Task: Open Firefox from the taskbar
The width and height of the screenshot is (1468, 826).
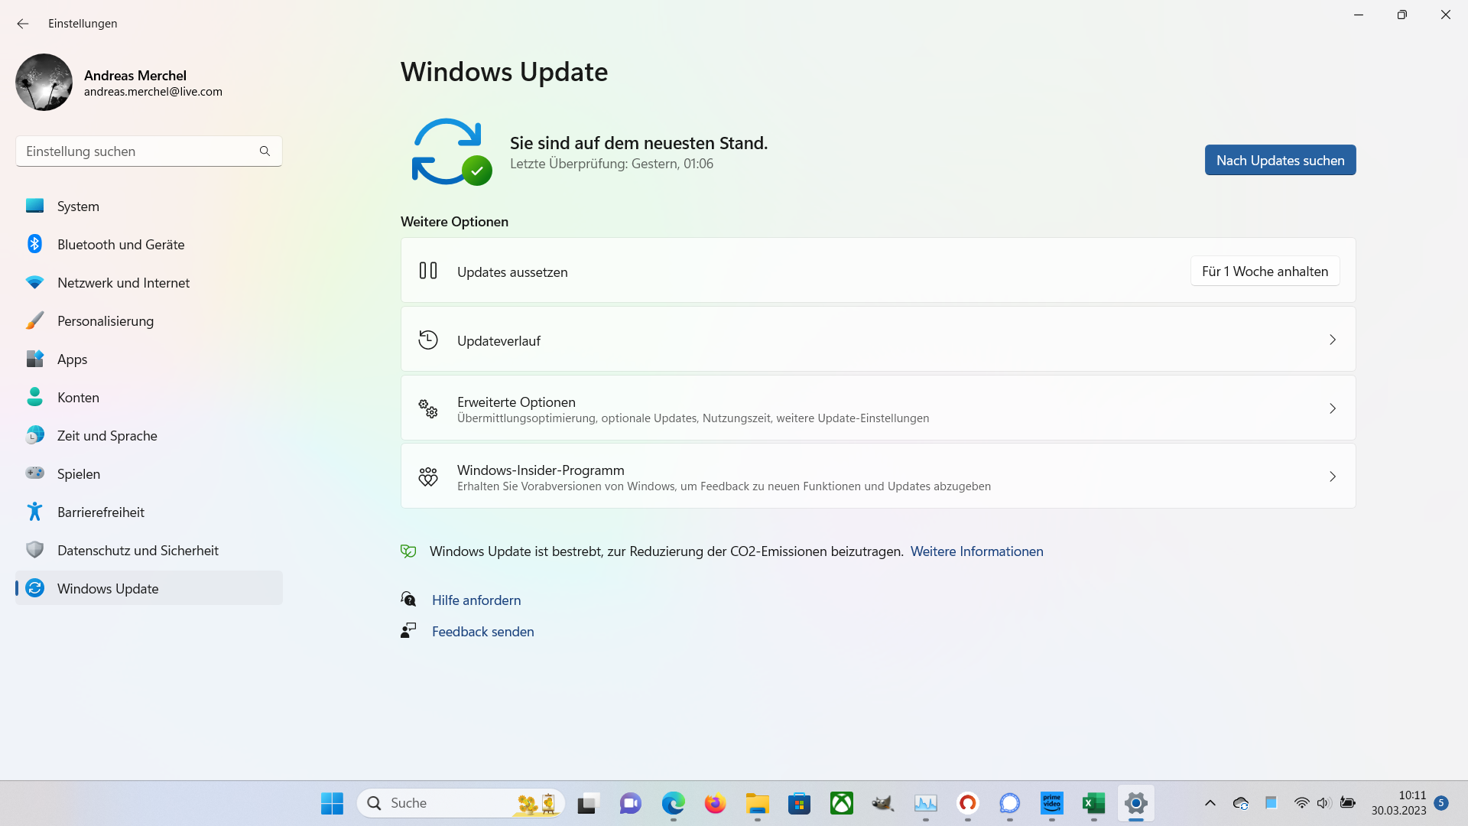Action: click(x=715, y=803)
